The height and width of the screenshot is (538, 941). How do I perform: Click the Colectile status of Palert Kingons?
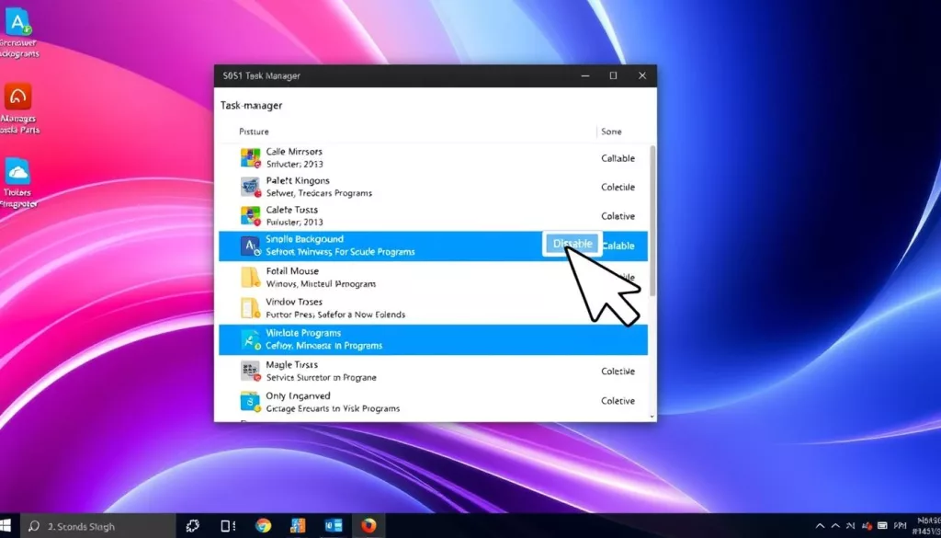618,188
